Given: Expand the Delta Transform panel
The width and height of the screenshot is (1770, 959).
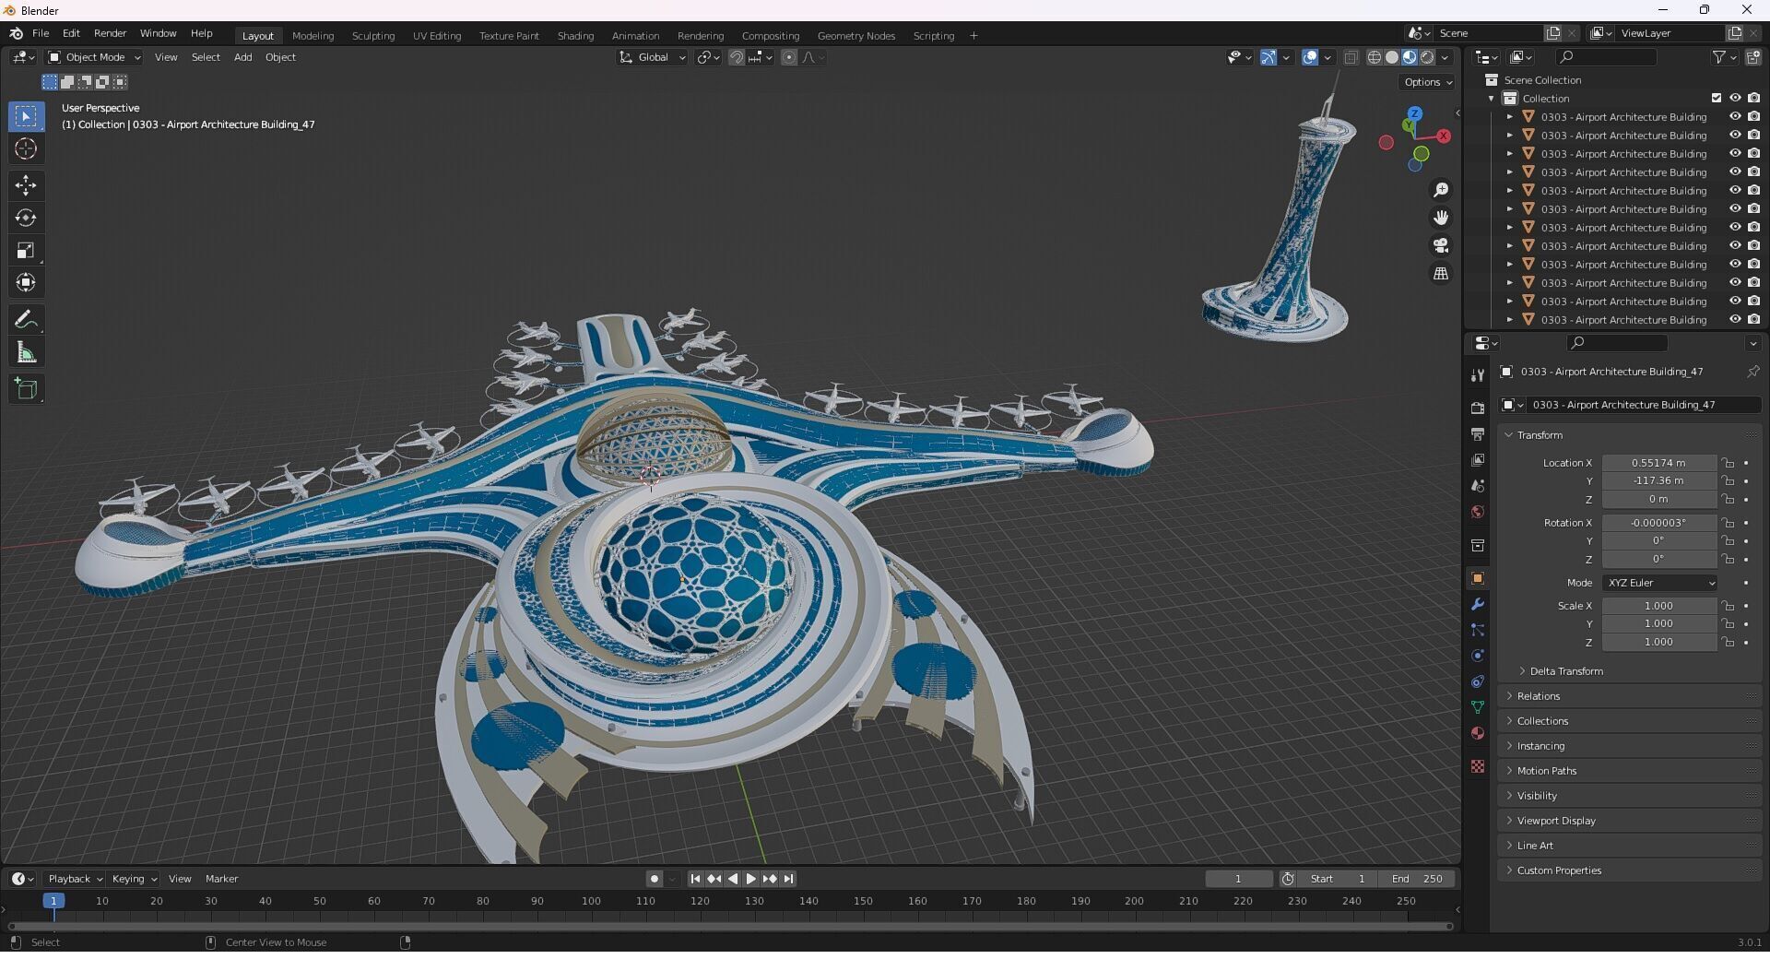Looking at the screenshot, I should 1565,671.
